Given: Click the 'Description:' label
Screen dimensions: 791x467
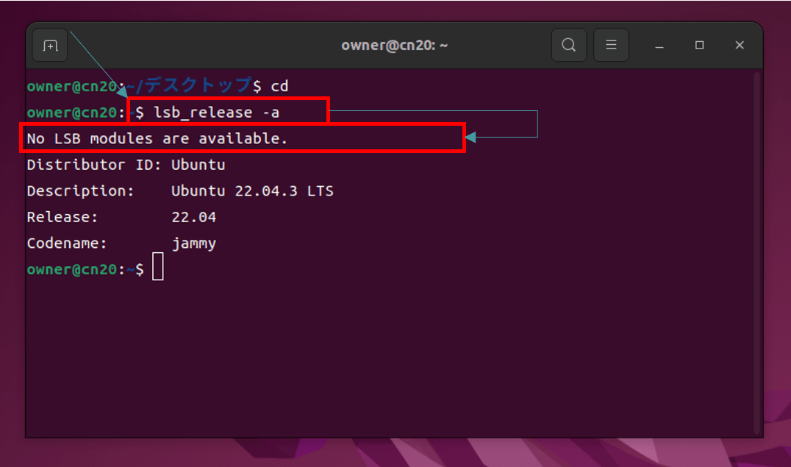Looking at the screenshot, I should coord(80,190).
